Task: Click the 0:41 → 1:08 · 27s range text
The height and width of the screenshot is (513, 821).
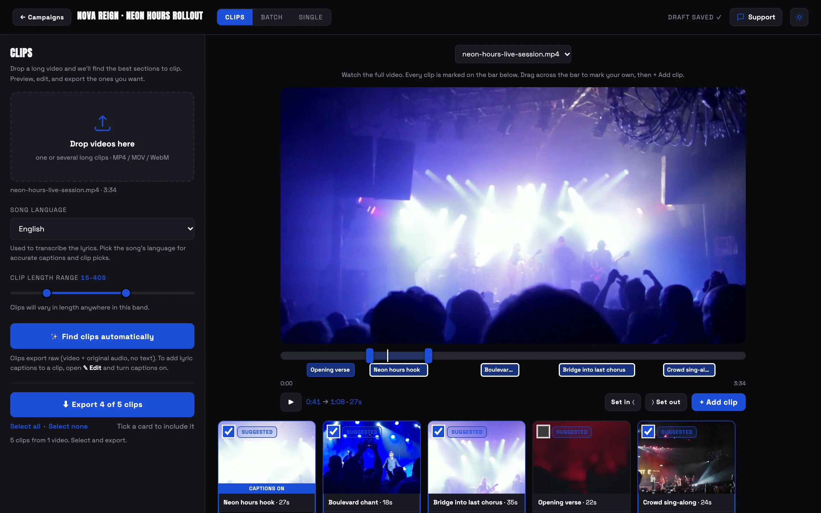Action: (x=334, y=402)
